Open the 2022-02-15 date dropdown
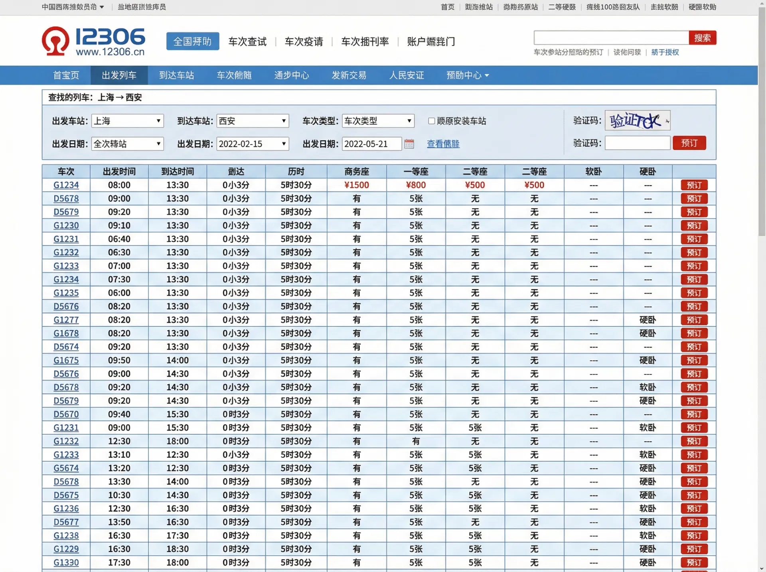This screenshot has height=572, width=766. click(253, 144)
